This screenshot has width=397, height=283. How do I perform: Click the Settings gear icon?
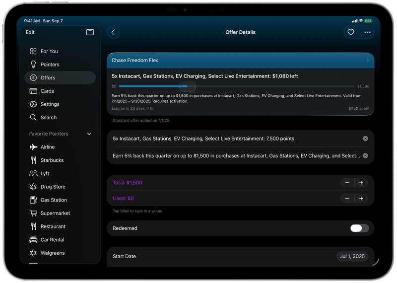coord(33,104)
